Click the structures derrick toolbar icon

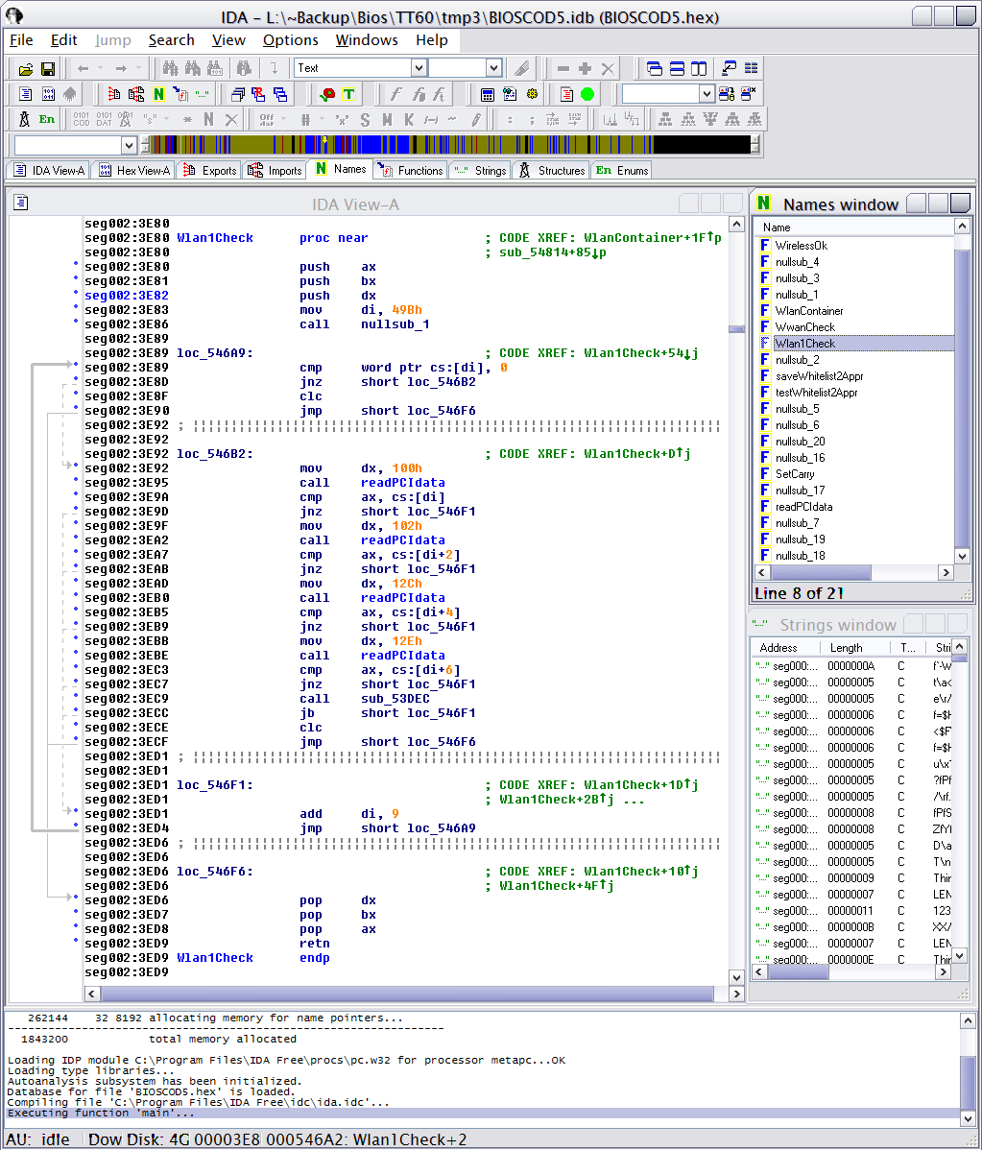pos(25,119)
